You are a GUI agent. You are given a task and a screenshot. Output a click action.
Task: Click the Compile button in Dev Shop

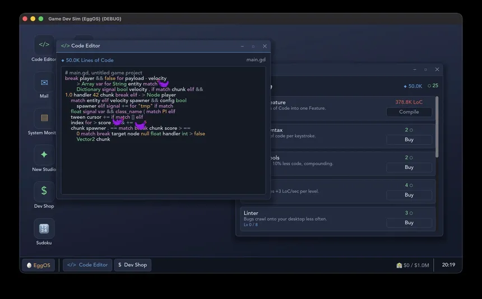pyautogui.click(x=409, y=112)
